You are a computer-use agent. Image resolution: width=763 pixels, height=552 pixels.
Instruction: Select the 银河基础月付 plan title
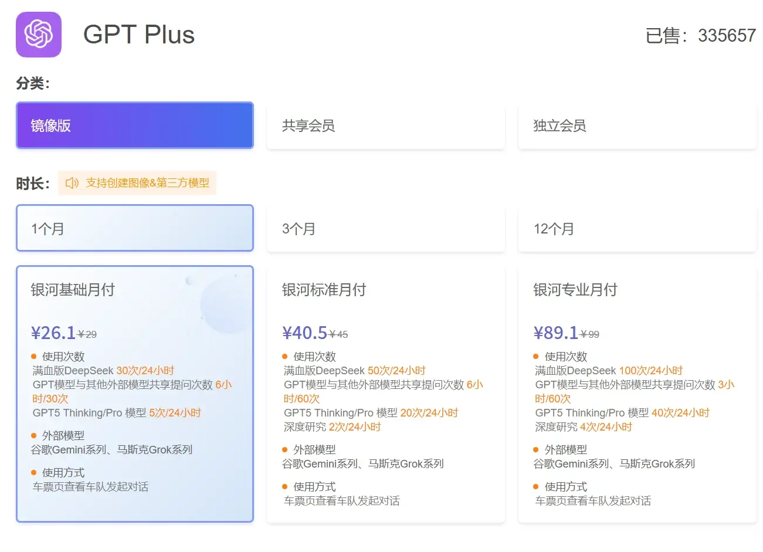tap(73, 290)
